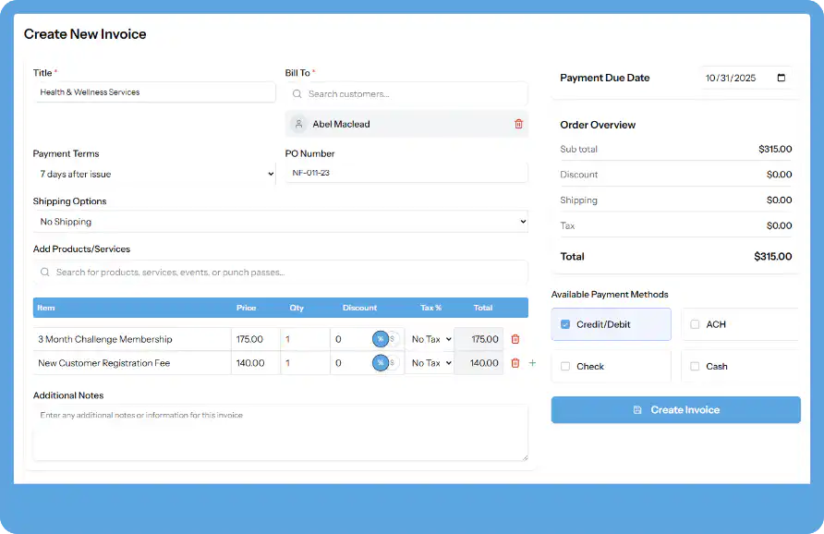
Task: Click the search icon in the Bill To field
Action: pyautogui.click(x=297, y=93)
